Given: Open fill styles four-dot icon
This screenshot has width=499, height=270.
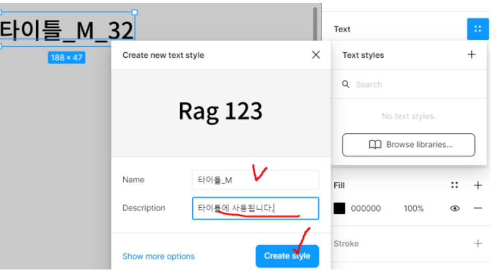Looking at the screenshot, I should 455,185.
